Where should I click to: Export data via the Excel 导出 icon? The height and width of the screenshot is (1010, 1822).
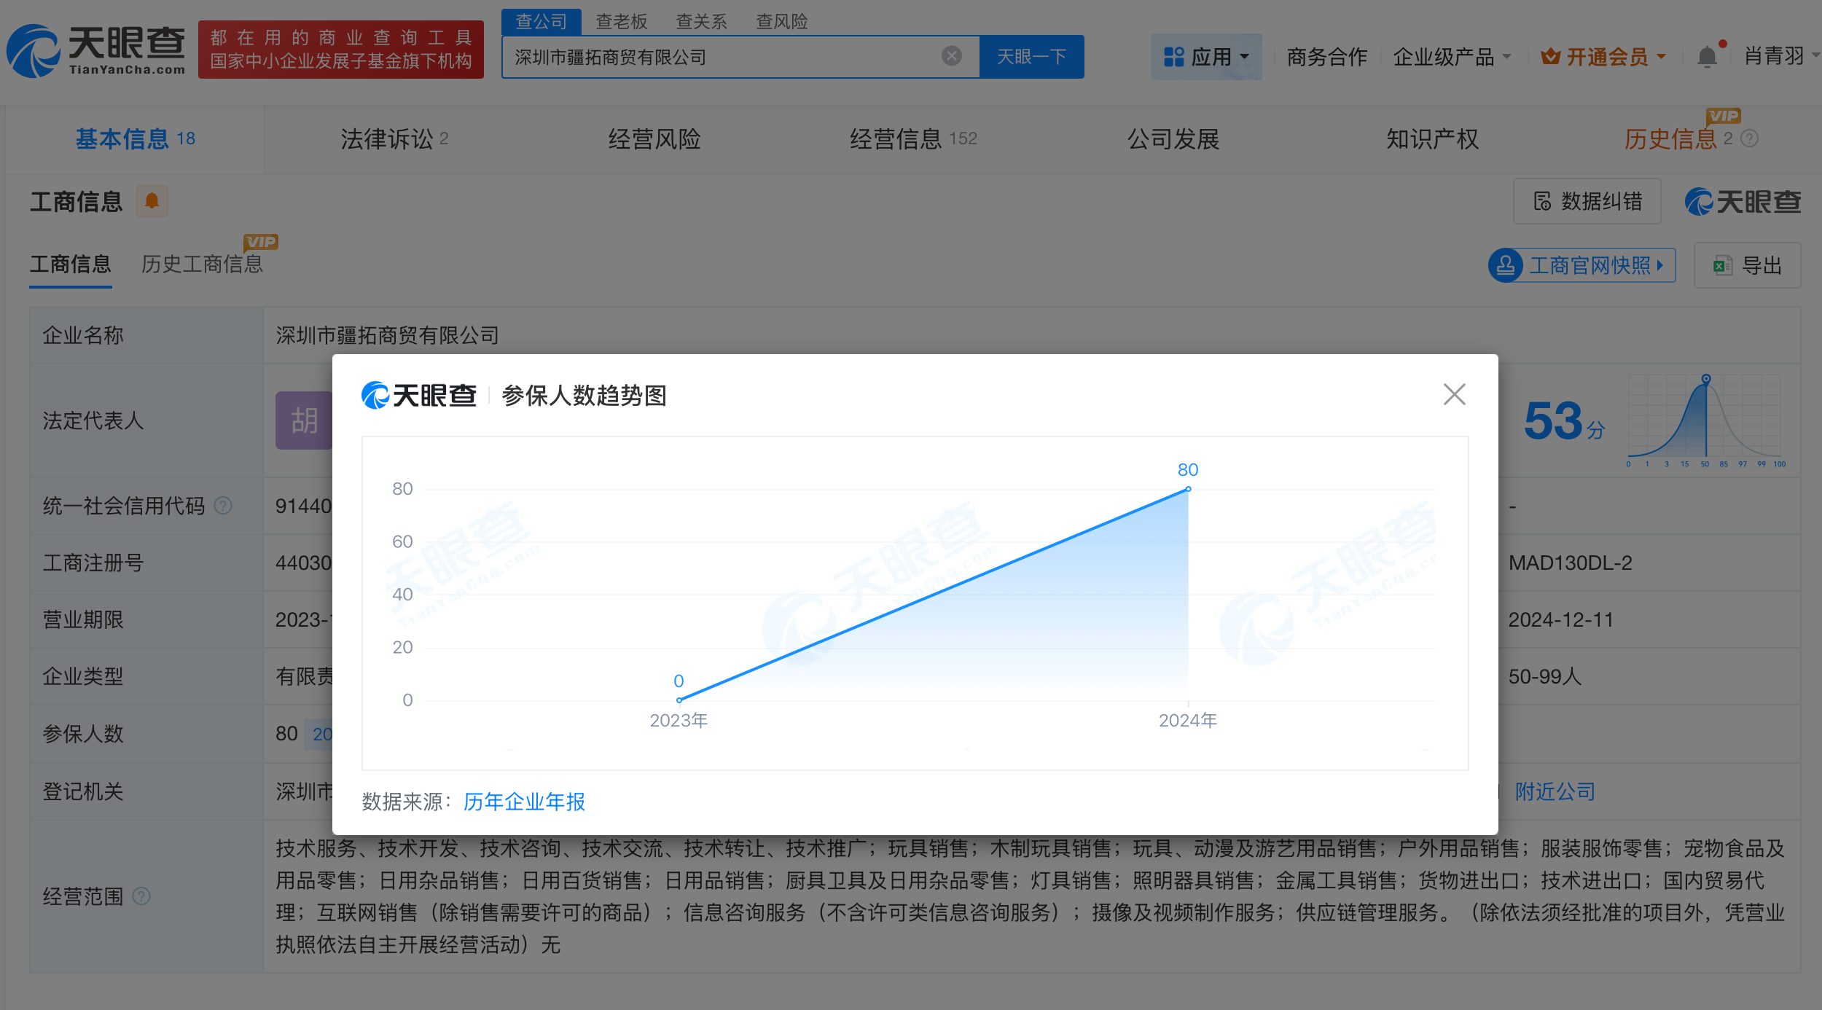coord(1721,265)
